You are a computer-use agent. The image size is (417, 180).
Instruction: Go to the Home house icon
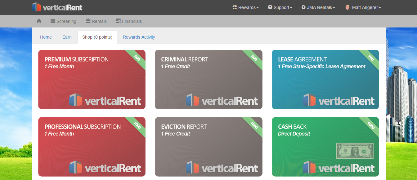pos(39,21)
